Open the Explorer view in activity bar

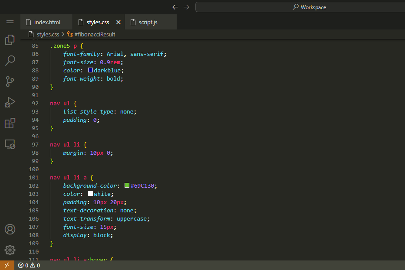click(10, 40)
